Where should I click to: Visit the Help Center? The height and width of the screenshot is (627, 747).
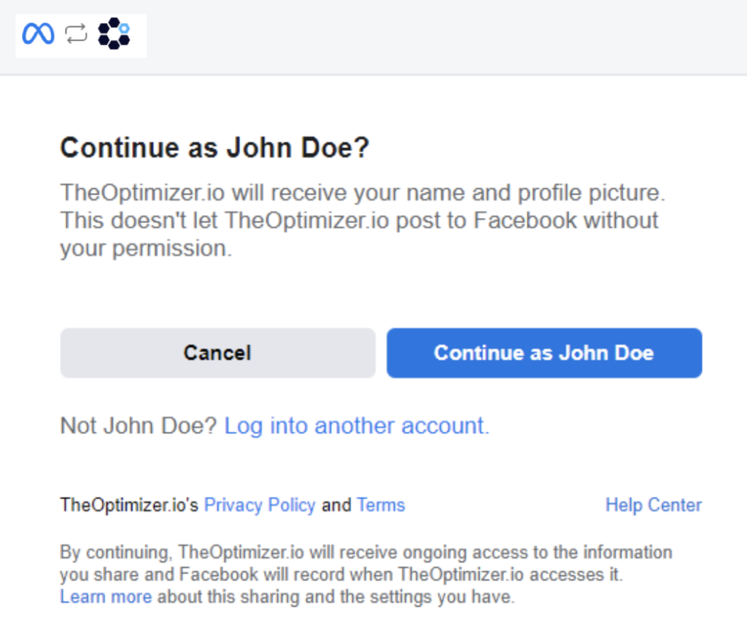(x=653, y=505)
